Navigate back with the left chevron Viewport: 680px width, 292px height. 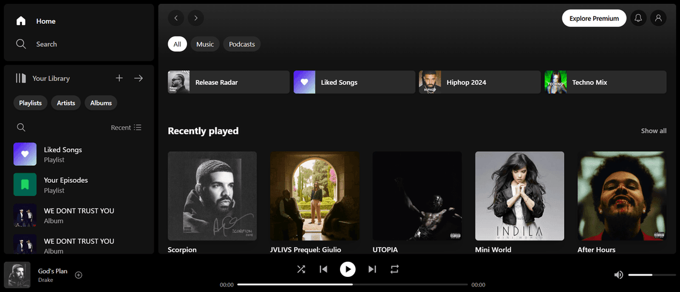(176, 18)
